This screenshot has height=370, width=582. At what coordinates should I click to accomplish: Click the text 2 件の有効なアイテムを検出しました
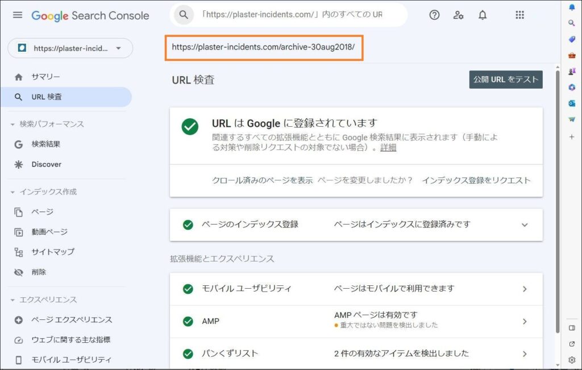(401, 354)
